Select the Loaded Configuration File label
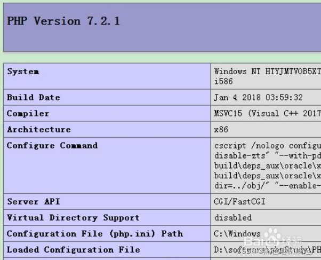Image resolution: width=321 pixels, height=260 pixels. (x=73, y=250)
